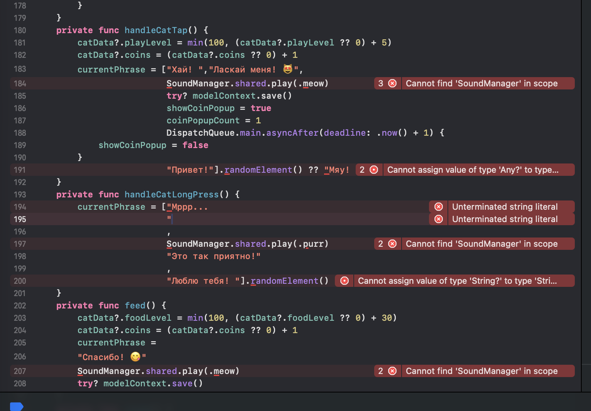This screenshot has width=591, height=411.
Task: Expand the 2-error count badge on line 207
Action: tap(381, 371)
